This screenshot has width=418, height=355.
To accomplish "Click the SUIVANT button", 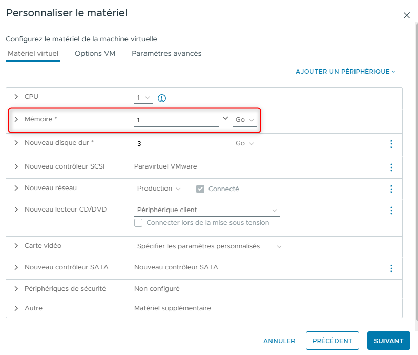I will (388, 341).
